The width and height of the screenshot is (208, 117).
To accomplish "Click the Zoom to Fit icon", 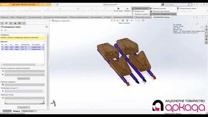I will click(x=112, y=20).
